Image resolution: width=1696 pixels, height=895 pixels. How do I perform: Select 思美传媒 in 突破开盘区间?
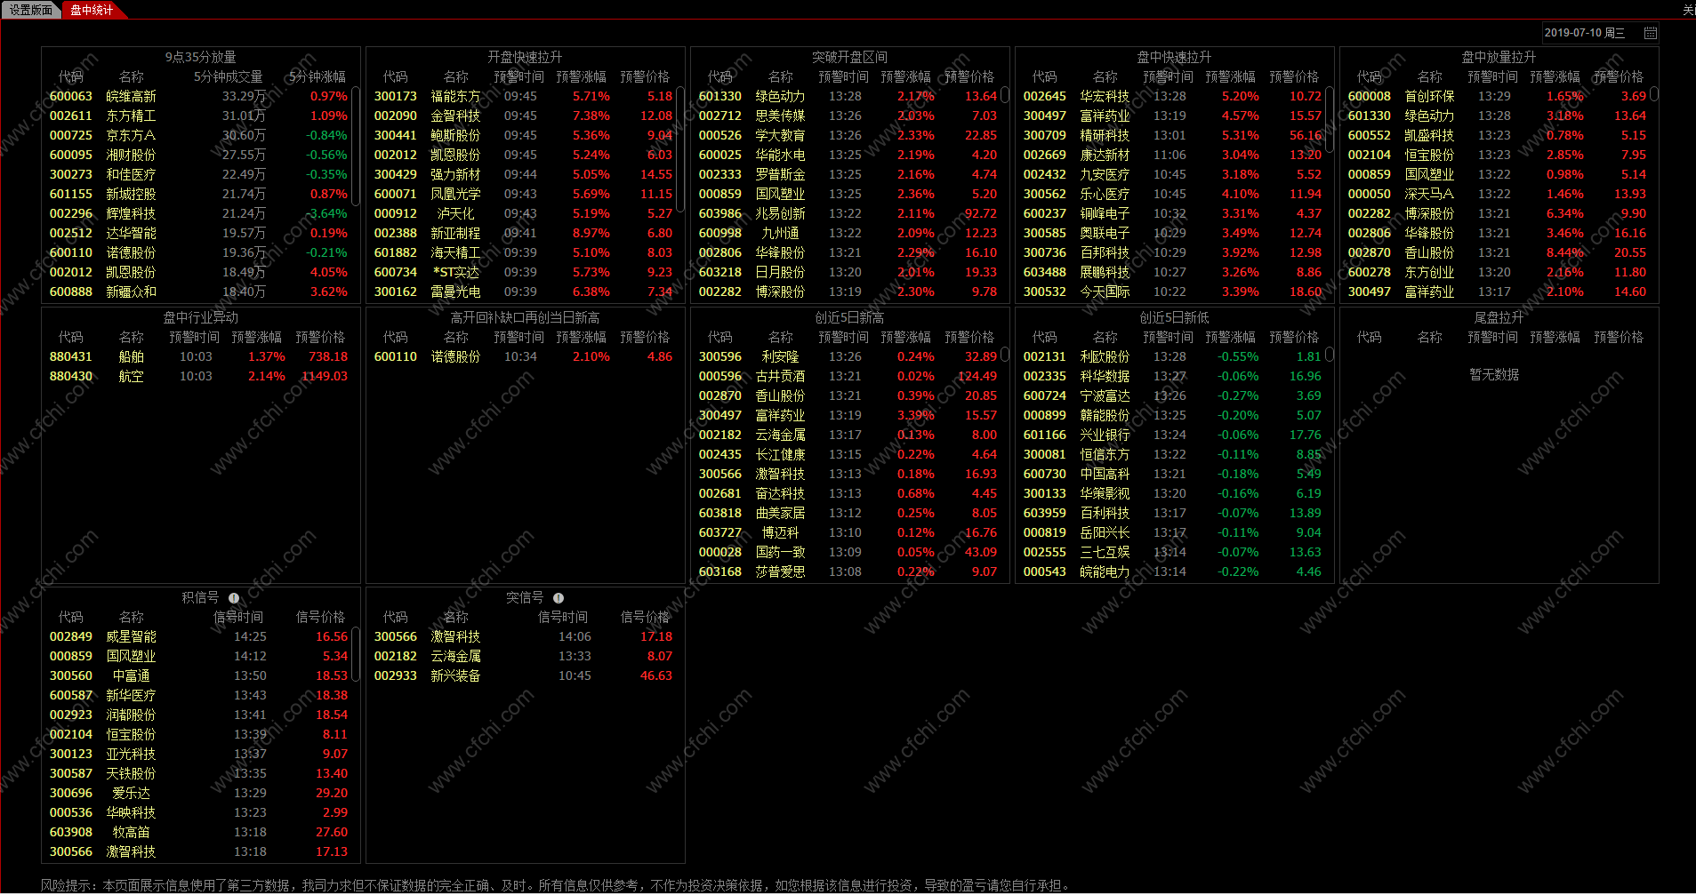(848, 116)
